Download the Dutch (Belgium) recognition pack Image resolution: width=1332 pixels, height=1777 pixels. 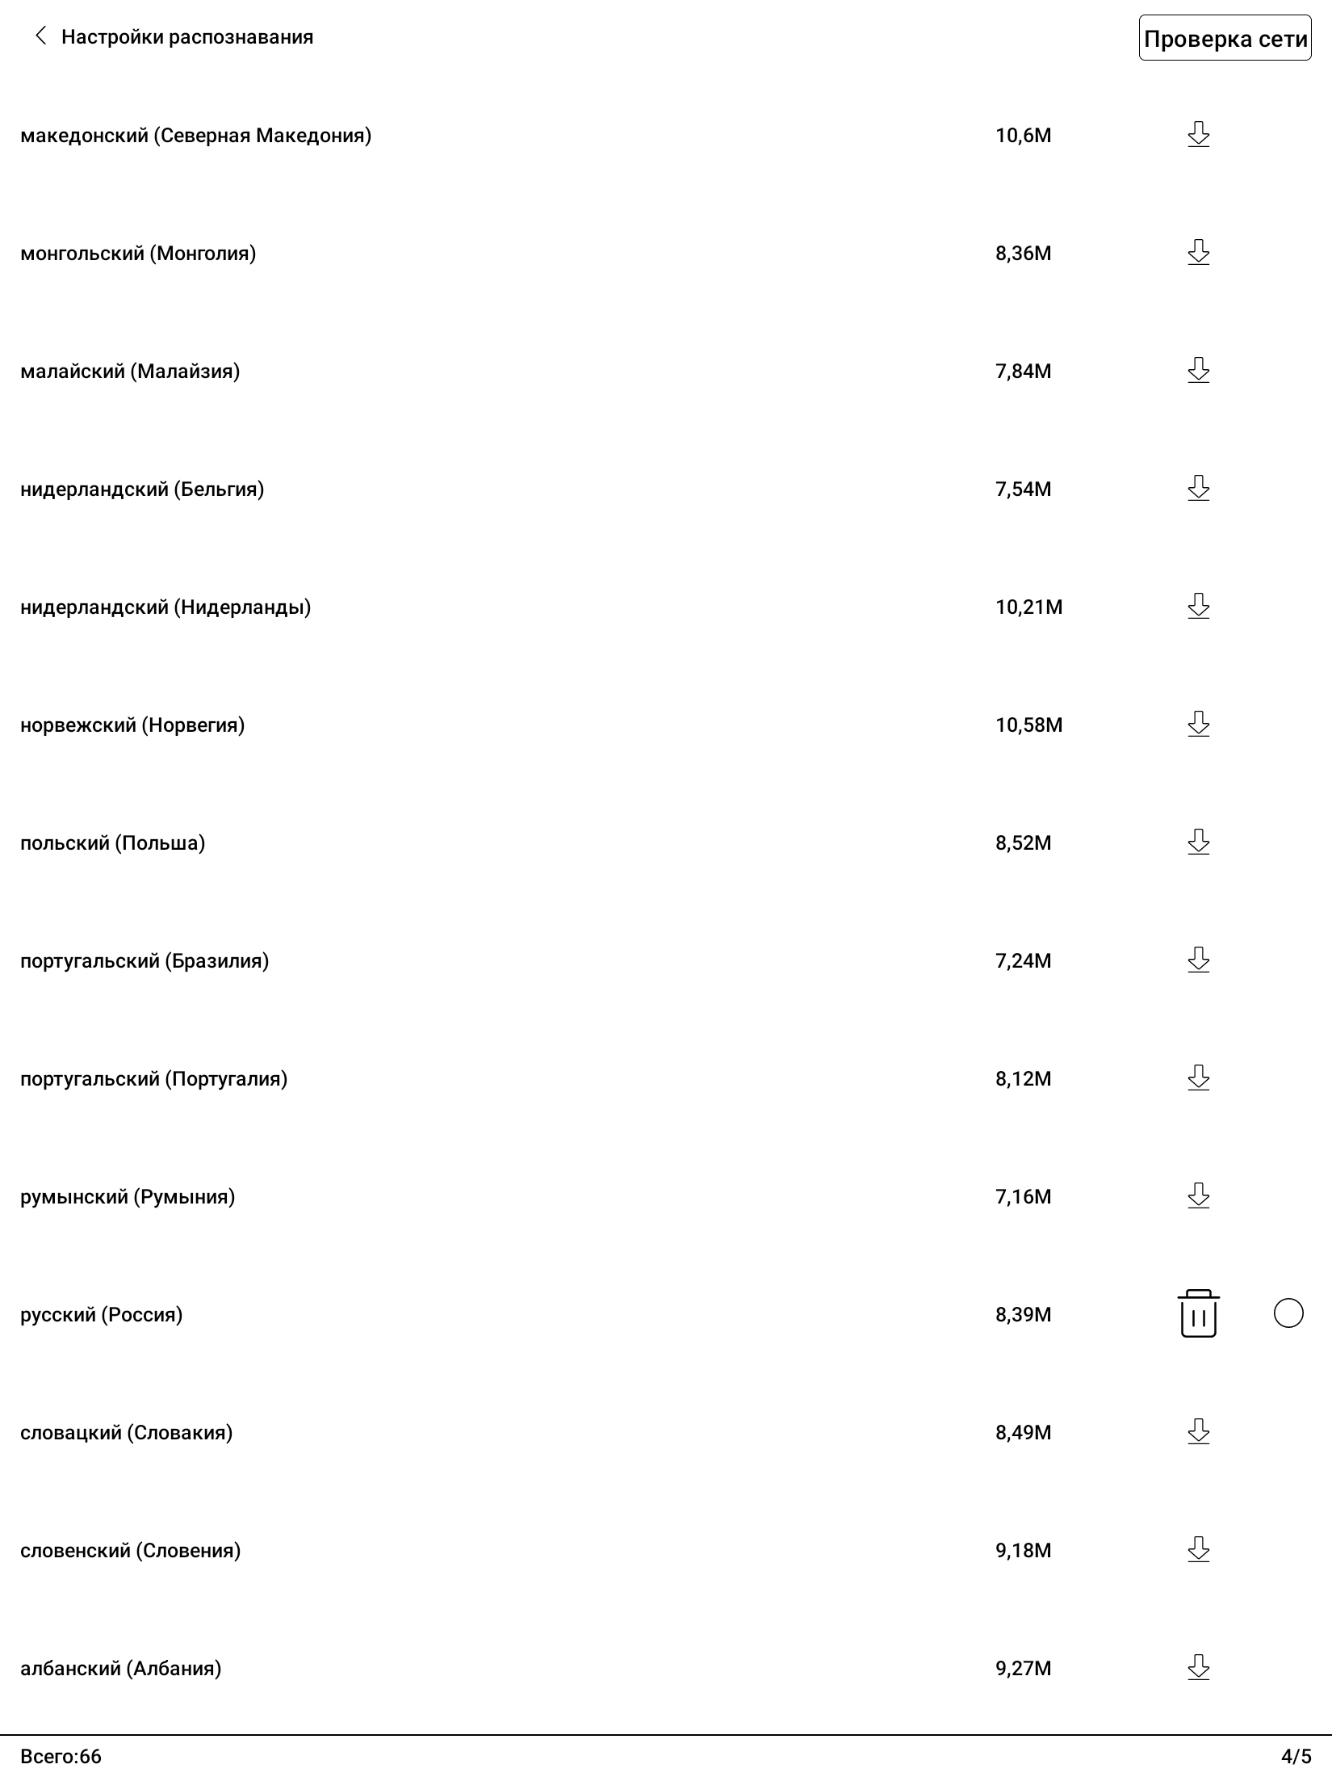[x=1199, y=488]
